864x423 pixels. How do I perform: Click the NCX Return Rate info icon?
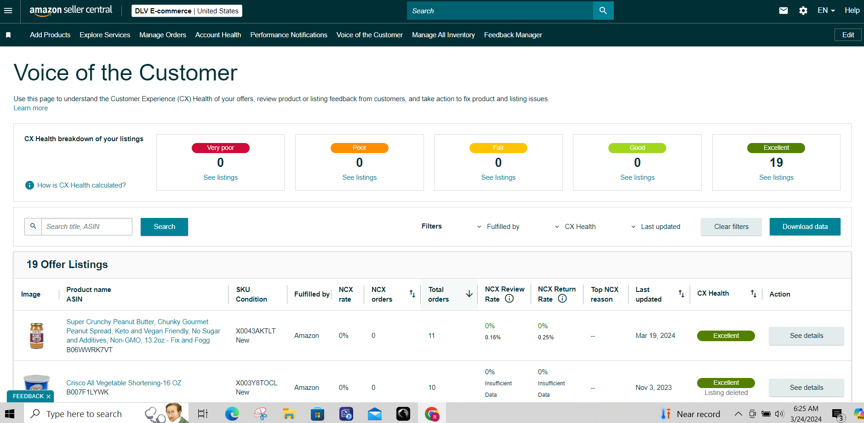[x=562, y=298]
